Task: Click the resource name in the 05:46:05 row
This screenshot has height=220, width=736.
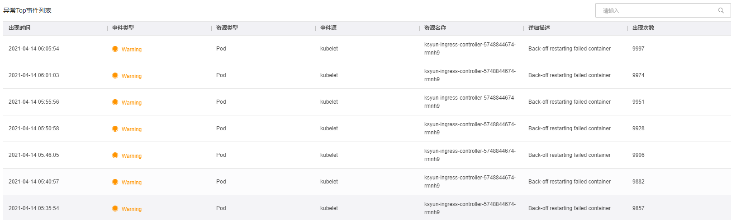Action: coord(470,155)
